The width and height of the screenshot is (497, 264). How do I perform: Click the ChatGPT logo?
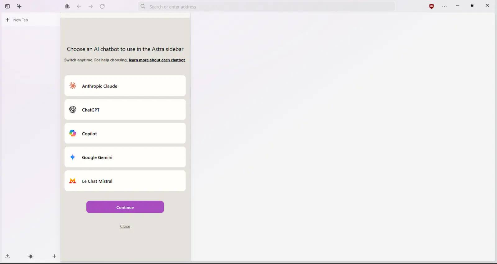point(73,109)
